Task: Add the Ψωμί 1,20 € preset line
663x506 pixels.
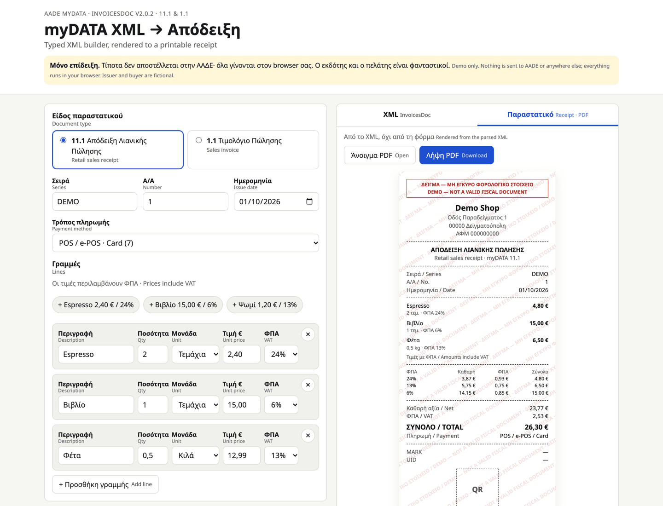Action: 265,305
